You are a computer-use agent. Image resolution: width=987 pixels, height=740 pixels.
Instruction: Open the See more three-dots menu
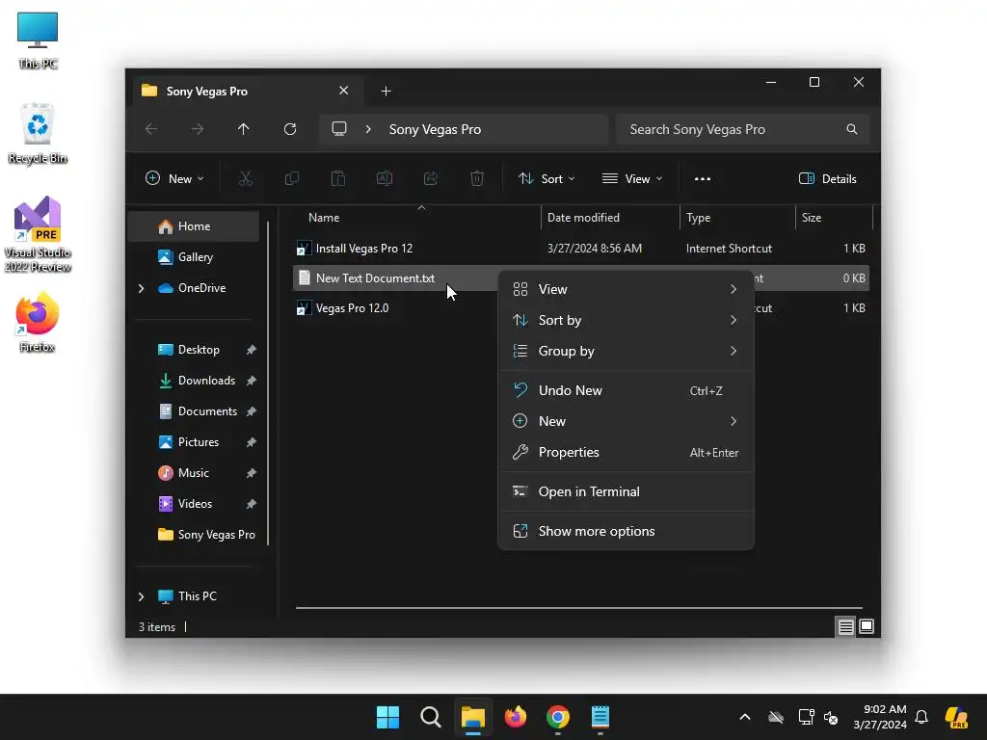703,178
